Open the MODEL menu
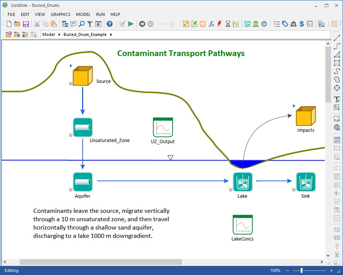 (x=83, y=14)
